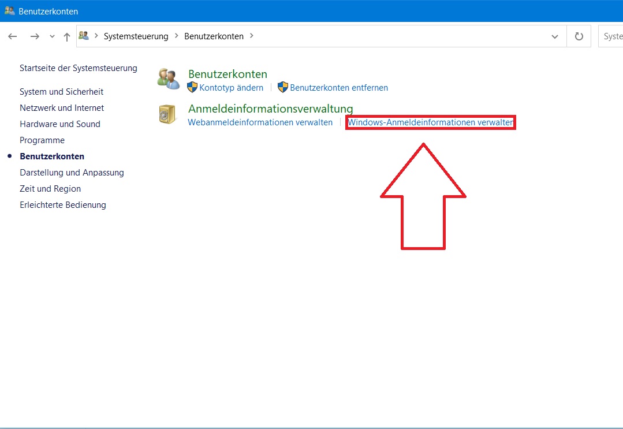Select Benutzerkonten in the sidebar
Image resolution: width=623 pixels, height=429 pixels.
pyautogui.click(x=52, y=156)
